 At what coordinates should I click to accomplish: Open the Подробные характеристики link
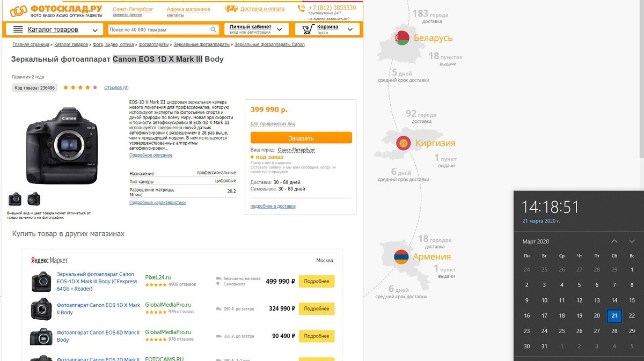tap(157, 203)
